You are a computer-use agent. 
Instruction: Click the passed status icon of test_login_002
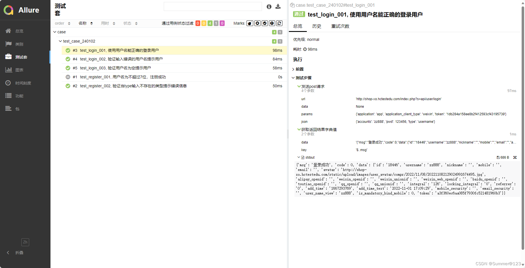pos(68,59)
